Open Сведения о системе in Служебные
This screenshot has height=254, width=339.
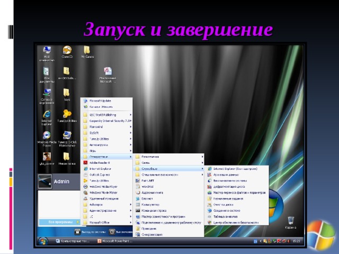(237, 211)
